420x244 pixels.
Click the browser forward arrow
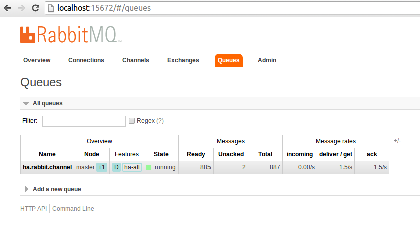coord(21,8)
